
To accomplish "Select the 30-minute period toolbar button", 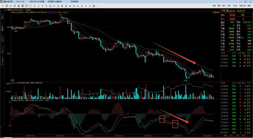I will (x=50, y=6).
